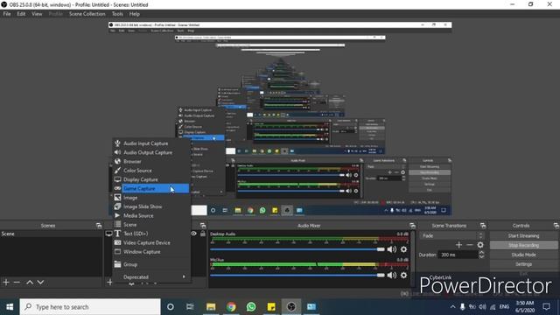Pop out the Controls dock
This screenshot has width=560, height=315.
(x=556, y=226)
